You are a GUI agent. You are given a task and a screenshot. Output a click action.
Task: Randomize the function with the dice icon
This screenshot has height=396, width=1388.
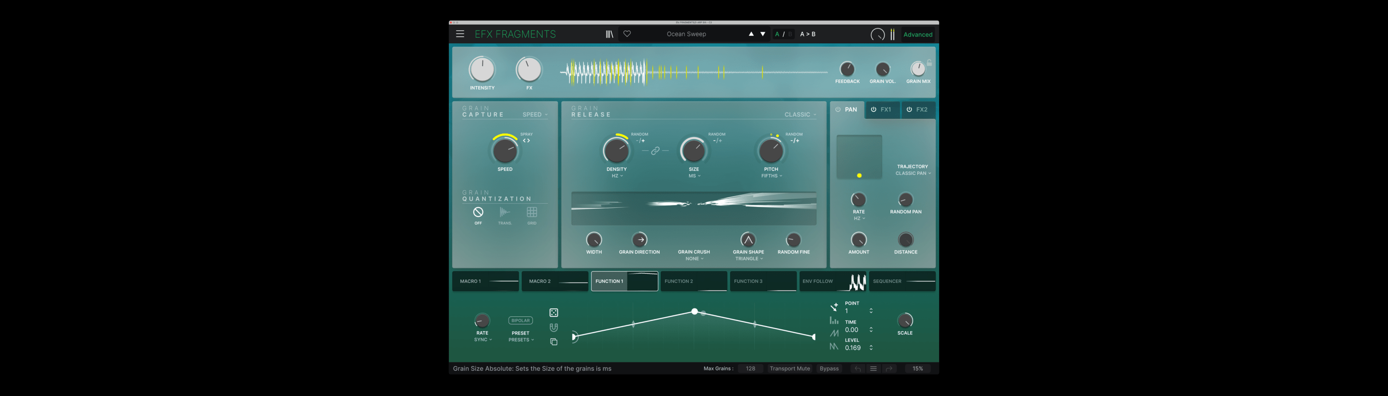click(x=554, y=313)
